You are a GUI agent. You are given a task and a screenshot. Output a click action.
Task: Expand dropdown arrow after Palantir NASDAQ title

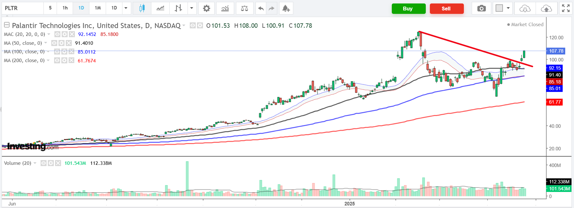pyautogui.click(x=184, y=25)
